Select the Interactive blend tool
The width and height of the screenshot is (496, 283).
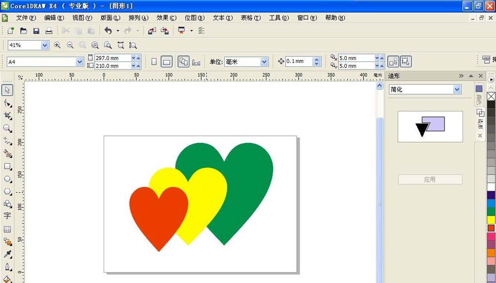pos(7,241)
